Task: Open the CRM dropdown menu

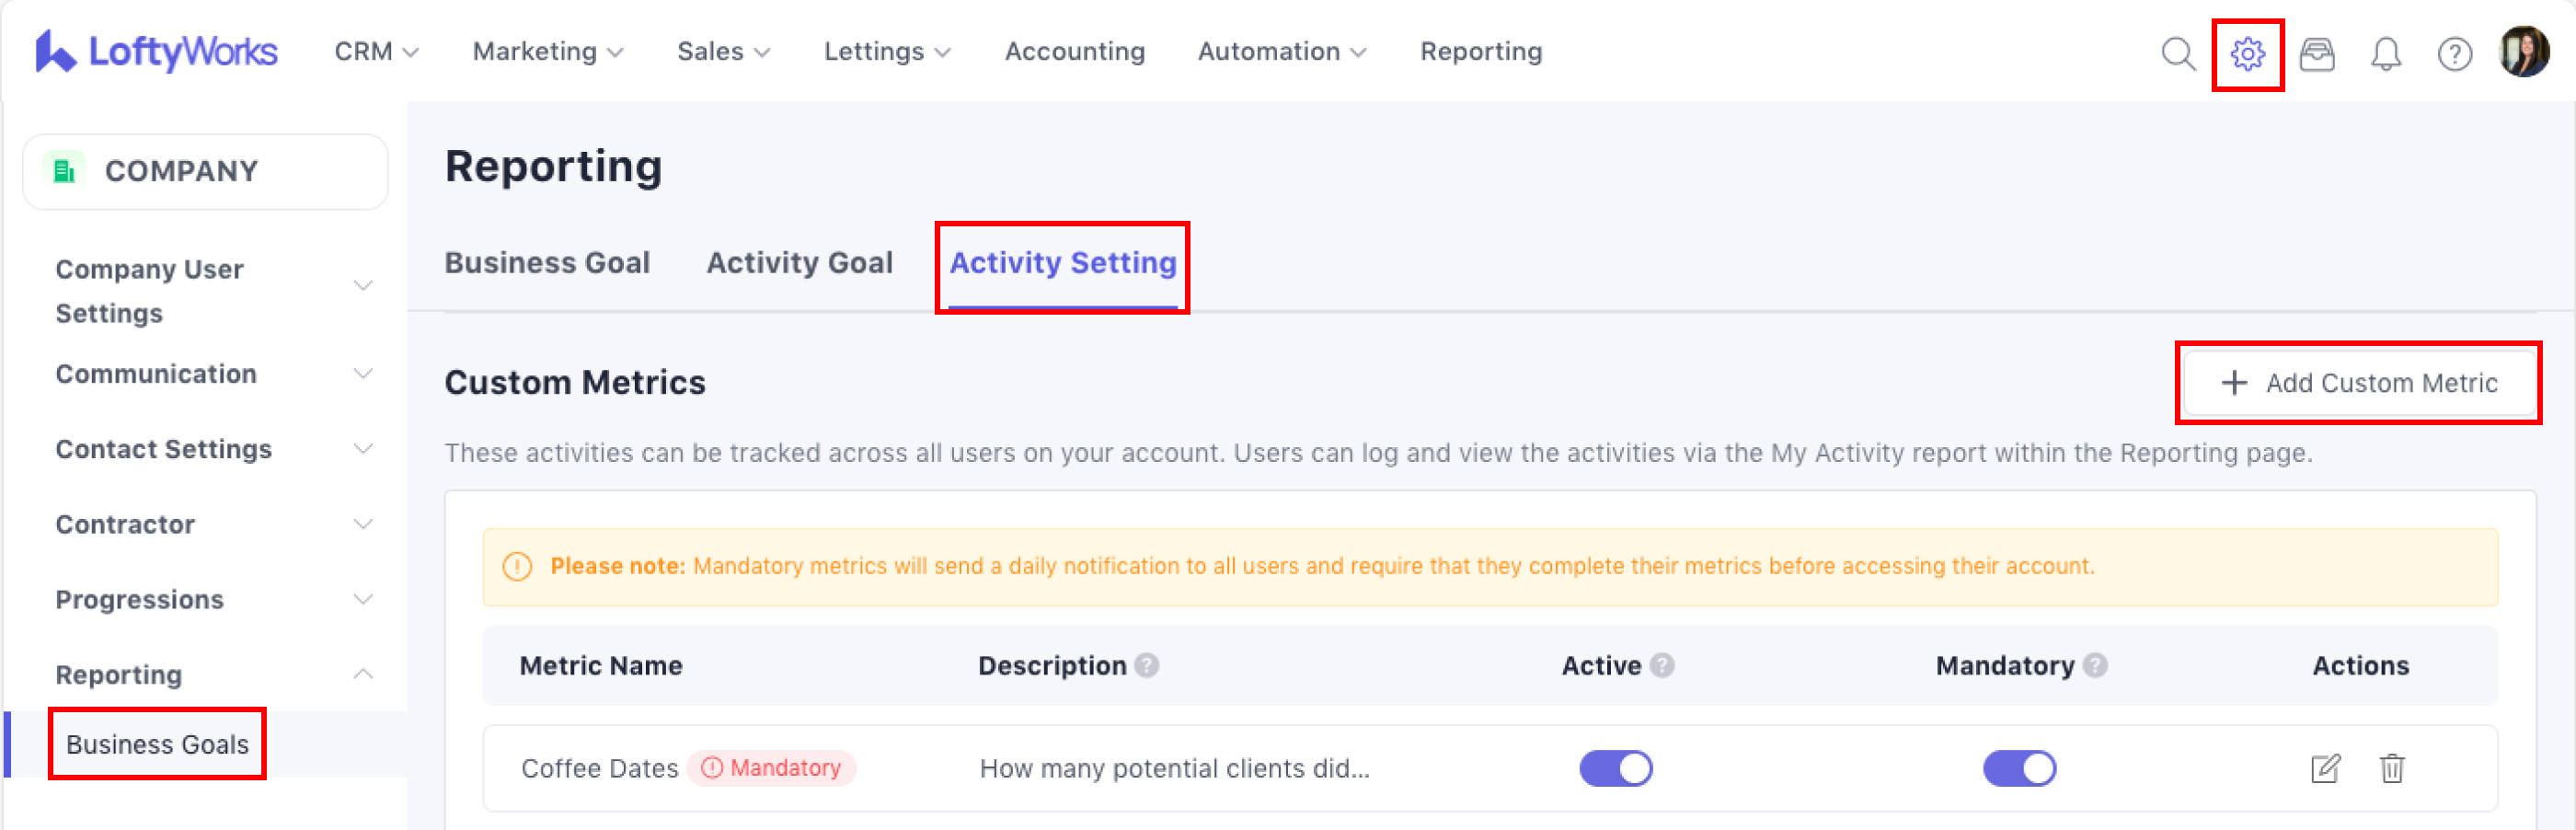Action: pyautogui.click(x=375, y=51)
